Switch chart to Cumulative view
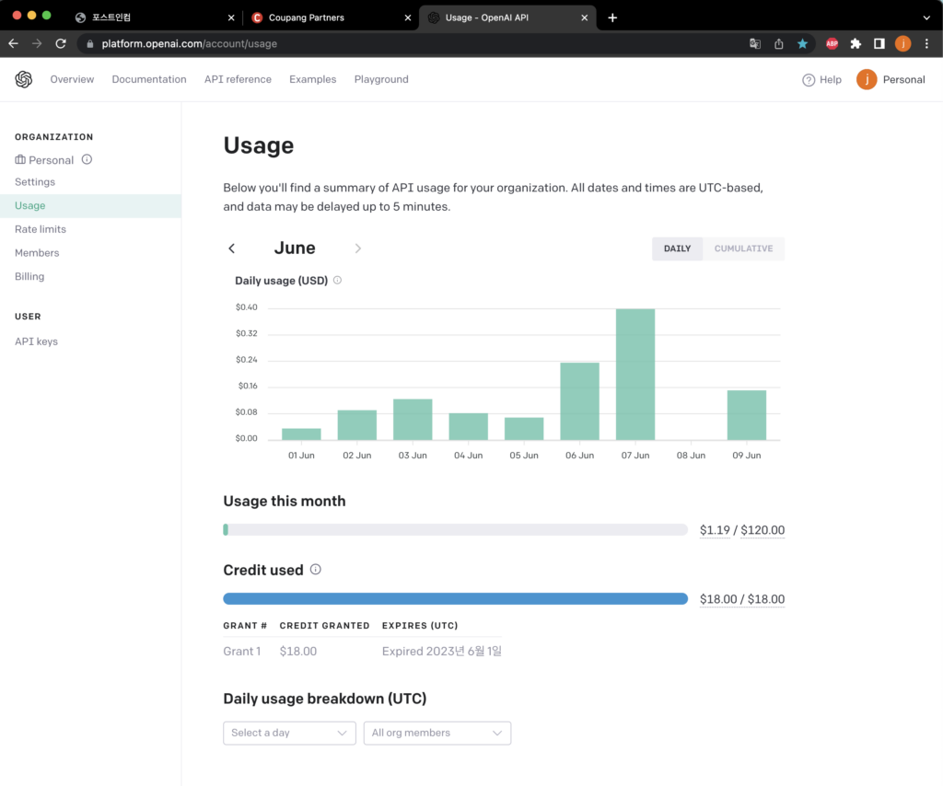 pyautogui.click(x=743, y=249)
